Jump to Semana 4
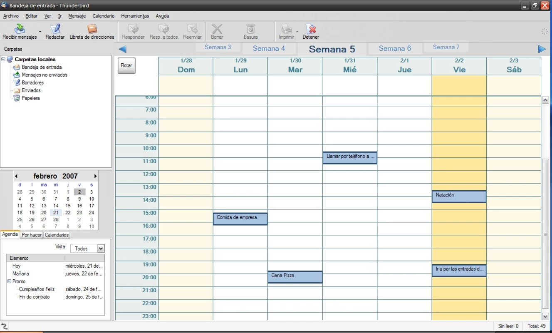 click(269, 48)
